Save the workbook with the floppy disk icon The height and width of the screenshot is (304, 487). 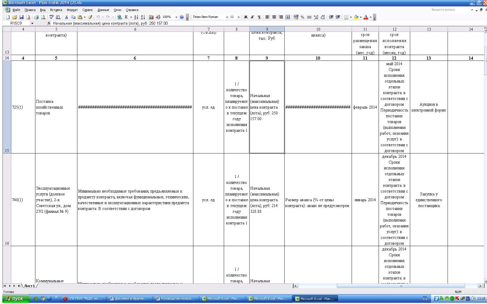tap(21, 17)
